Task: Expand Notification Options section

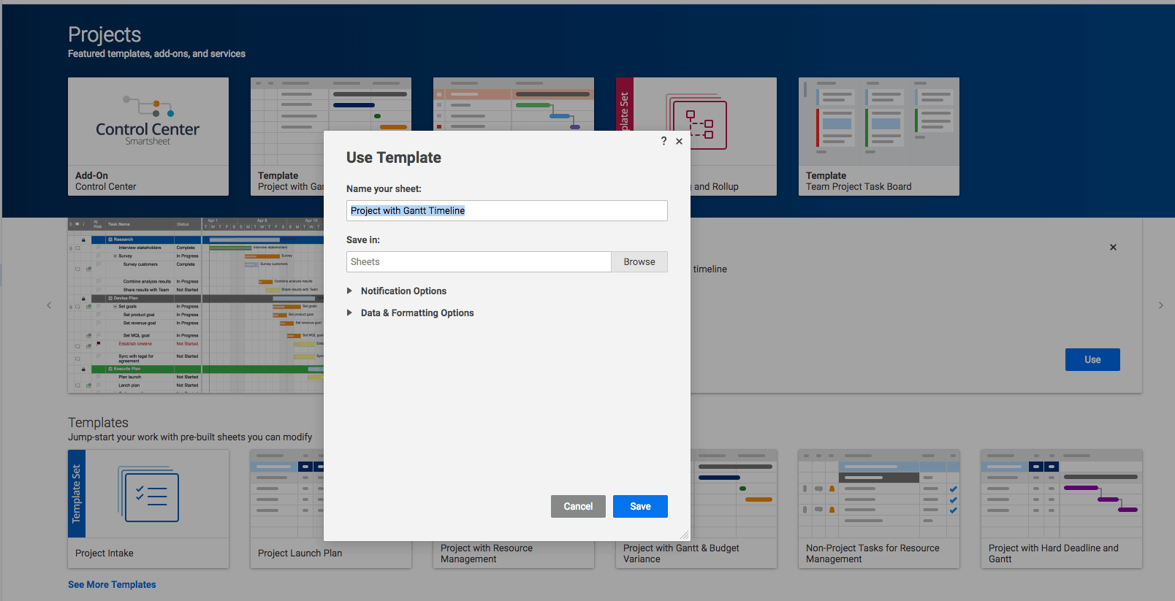Action: [x=403, y=291]
